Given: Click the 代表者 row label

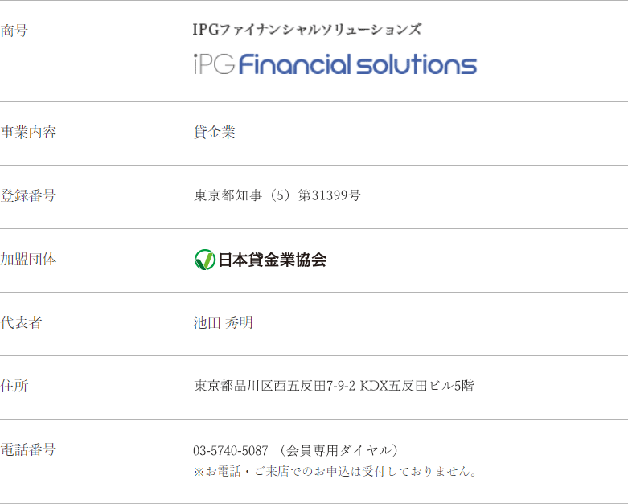Looking at the screenshot, I should (x=22, y=322).
